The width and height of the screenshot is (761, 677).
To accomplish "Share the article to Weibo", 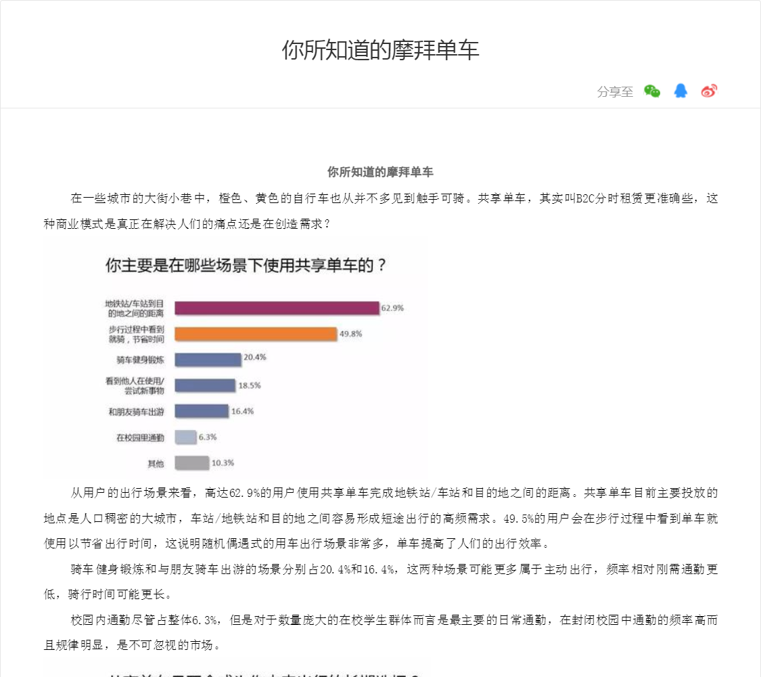I will 709,91.
